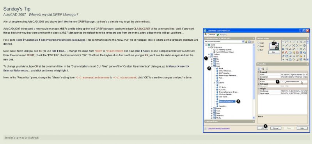Switch to the Transfer tab
312x144 pixels.
point(221,35)
